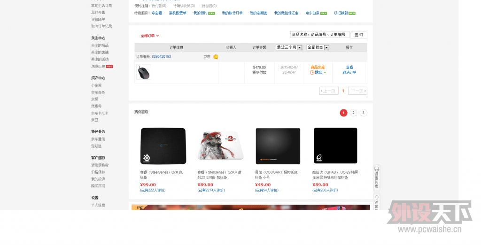Click 酷倍达 QPAD UC-29 product title

335,175
